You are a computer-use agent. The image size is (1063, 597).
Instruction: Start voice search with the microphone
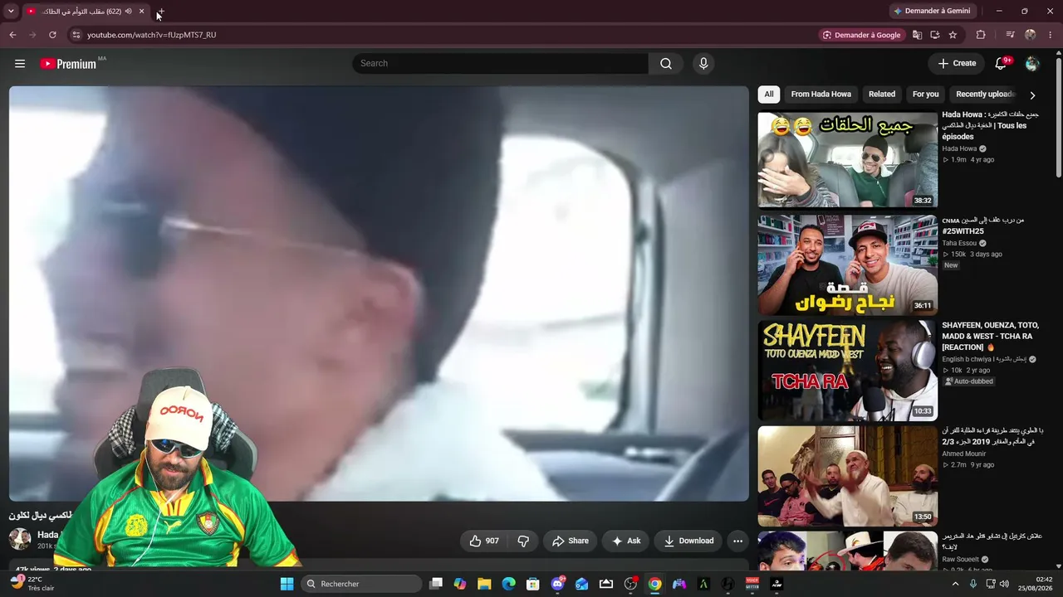click(x=703, y=64)
